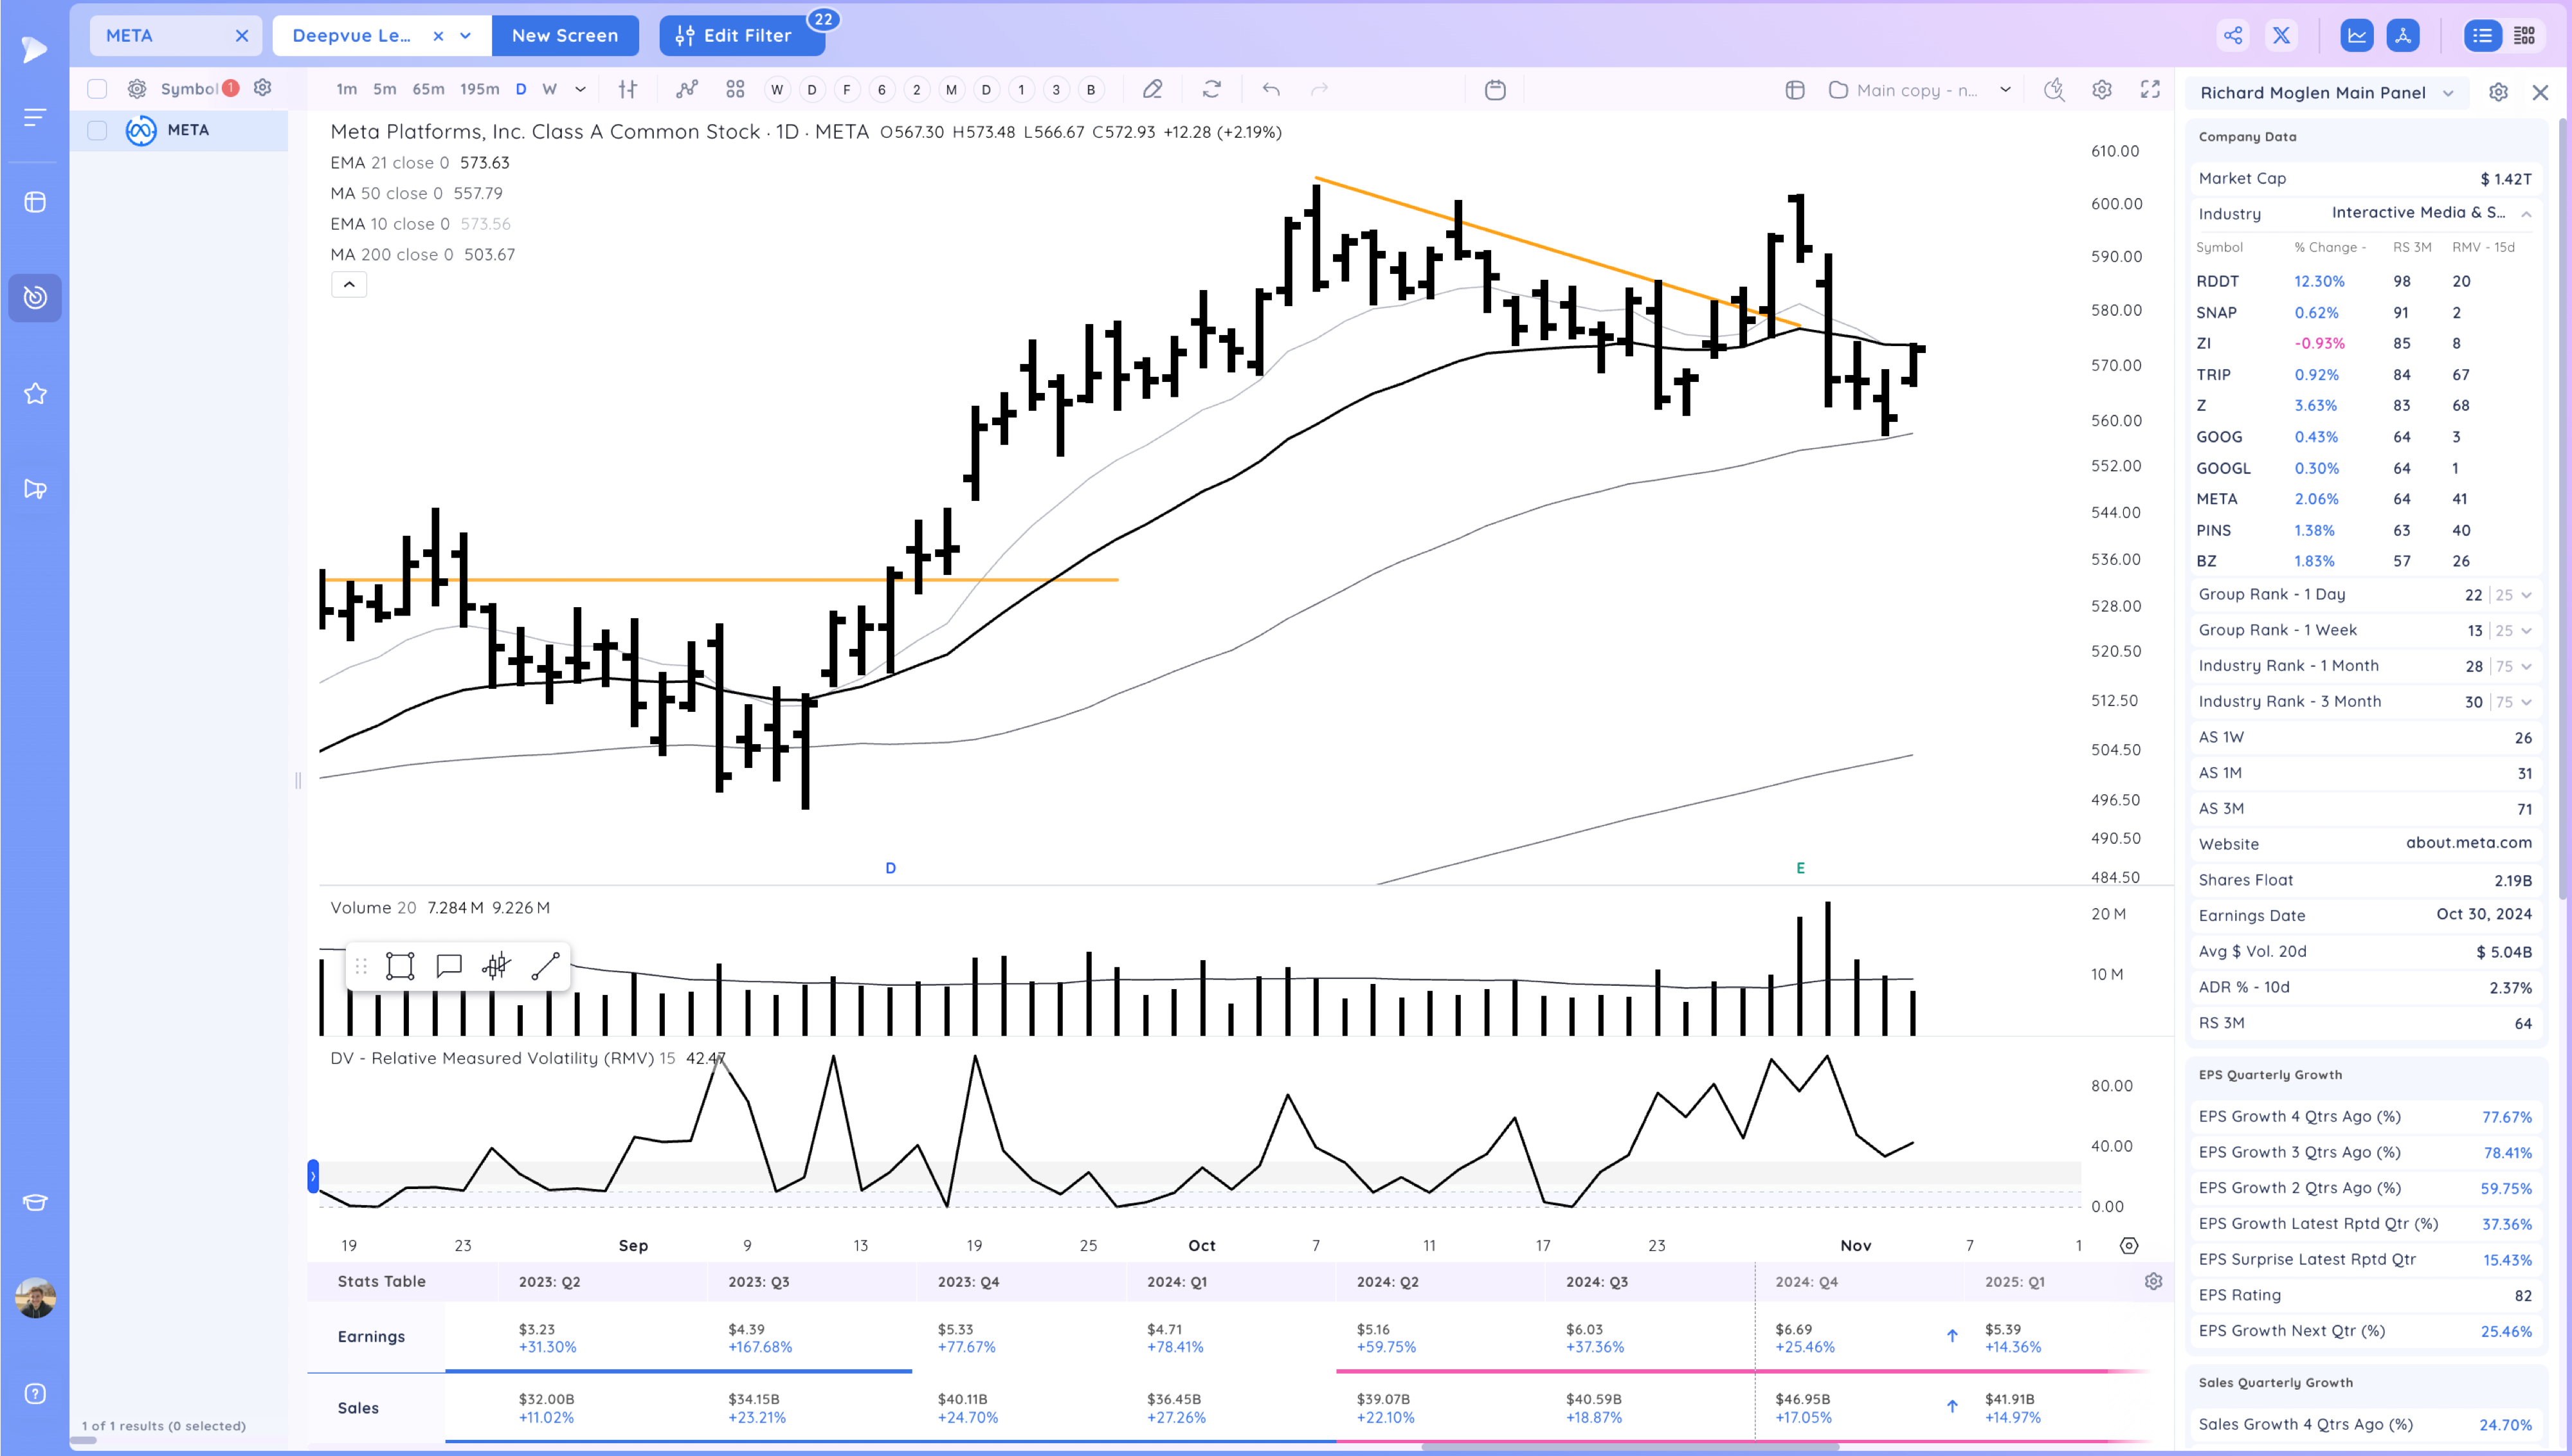Select the chart bar style icon
This screenshot has height=1456, width=2572.
(628, 90)
